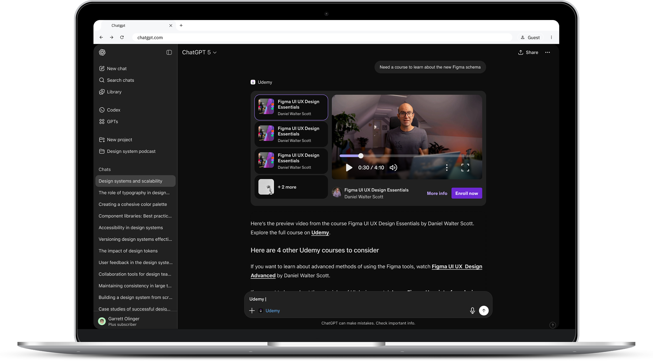Viewport: 653px width, 361px height.
Task: Open the ChatGPT 5 model dropdown
Action: coord(199,52)
